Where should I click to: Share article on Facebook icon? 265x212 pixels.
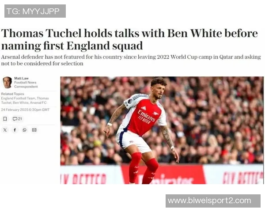pyautogui.click(x=15, y=130)
